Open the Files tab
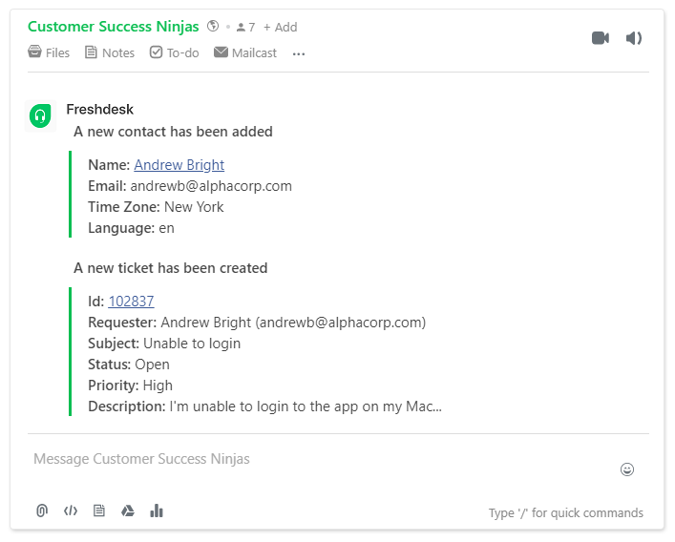Image resolution: width=675 pixels, height=542 pixels. coord(49,52)
